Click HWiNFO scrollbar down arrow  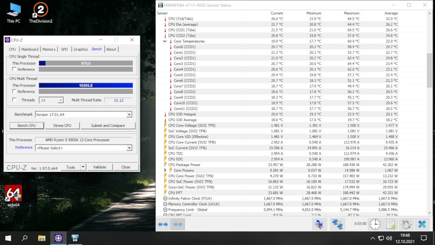pos(430,213)
